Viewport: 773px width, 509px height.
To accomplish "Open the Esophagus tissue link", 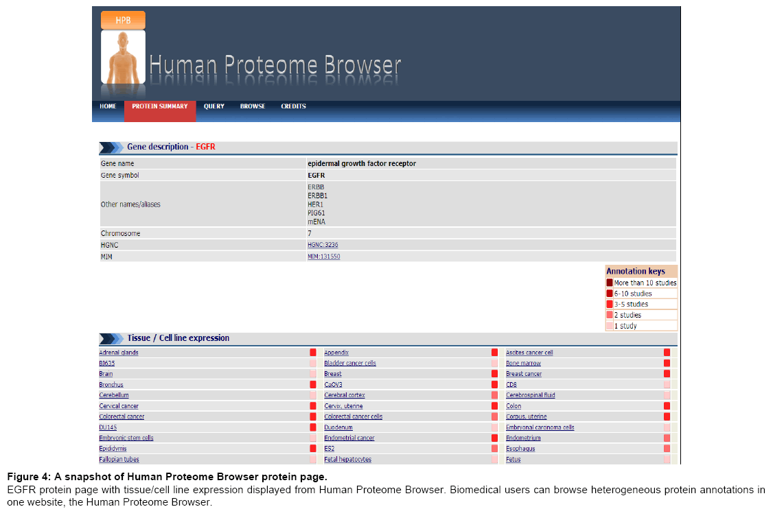I will (520, 449).
